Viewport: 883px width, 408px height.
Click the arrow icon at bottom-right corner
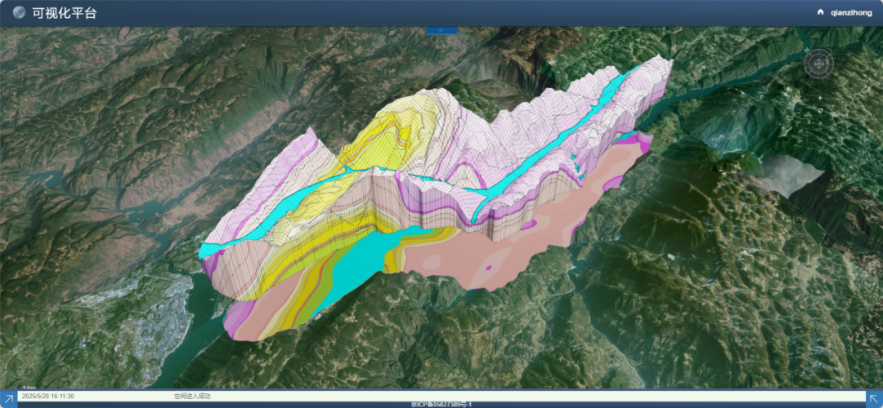[874, 397]
